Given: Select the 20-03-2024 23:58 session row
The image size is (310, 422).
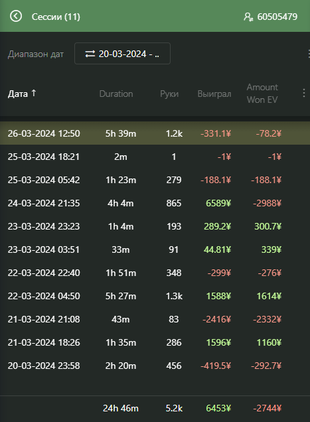Looking at the screenshot, I should 155,366.
